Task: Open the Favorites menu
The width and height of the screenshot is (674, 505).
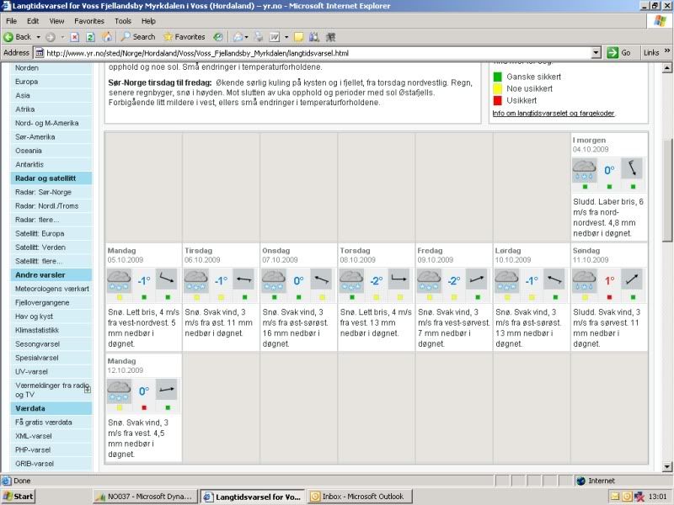Action: 88,20
